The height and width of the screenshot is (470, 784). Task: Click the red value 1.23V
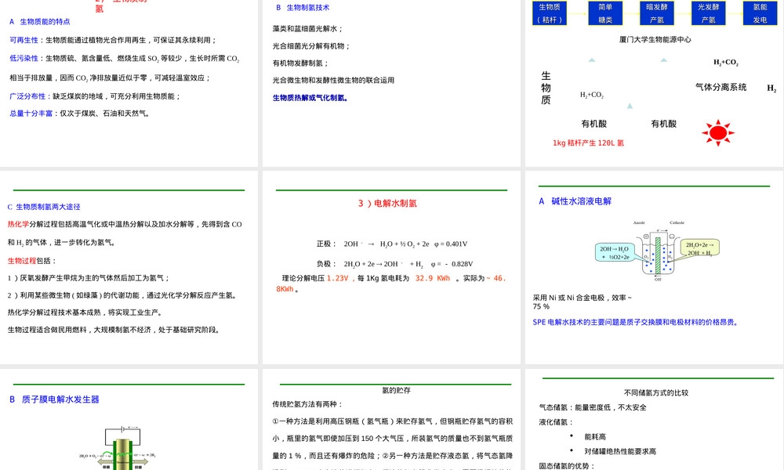coord(337,278)
